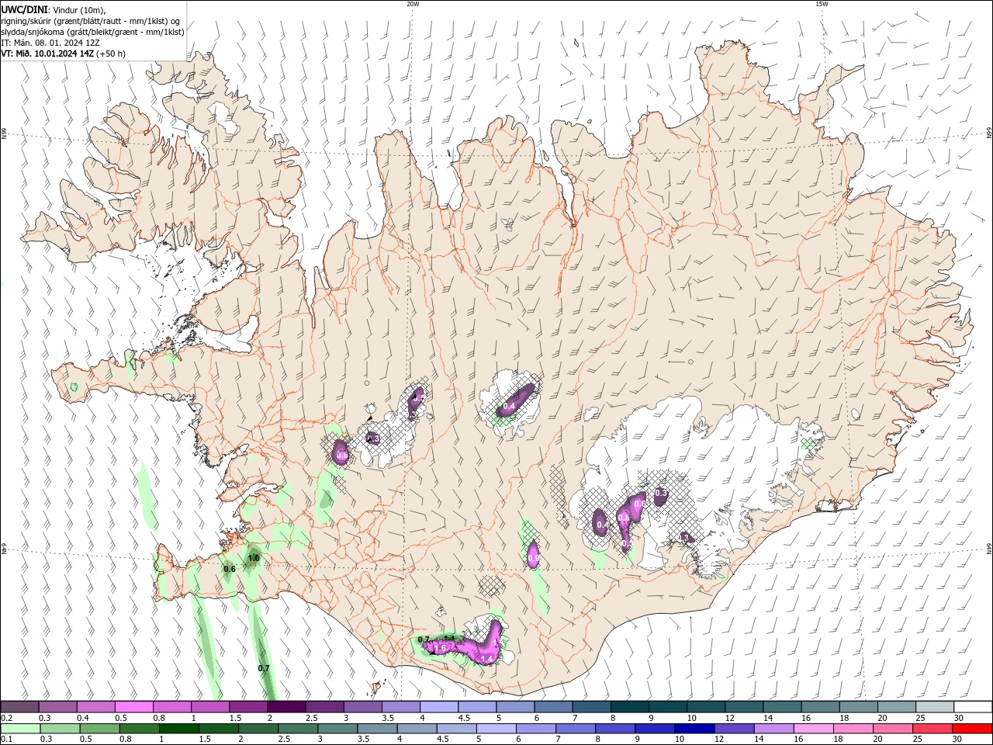Click the 'IT: Mán. 08. 01. 2024 12Z' line
The width and height of the screenshot is (993, 745).
pyautogui.click(x=50, y=43)
